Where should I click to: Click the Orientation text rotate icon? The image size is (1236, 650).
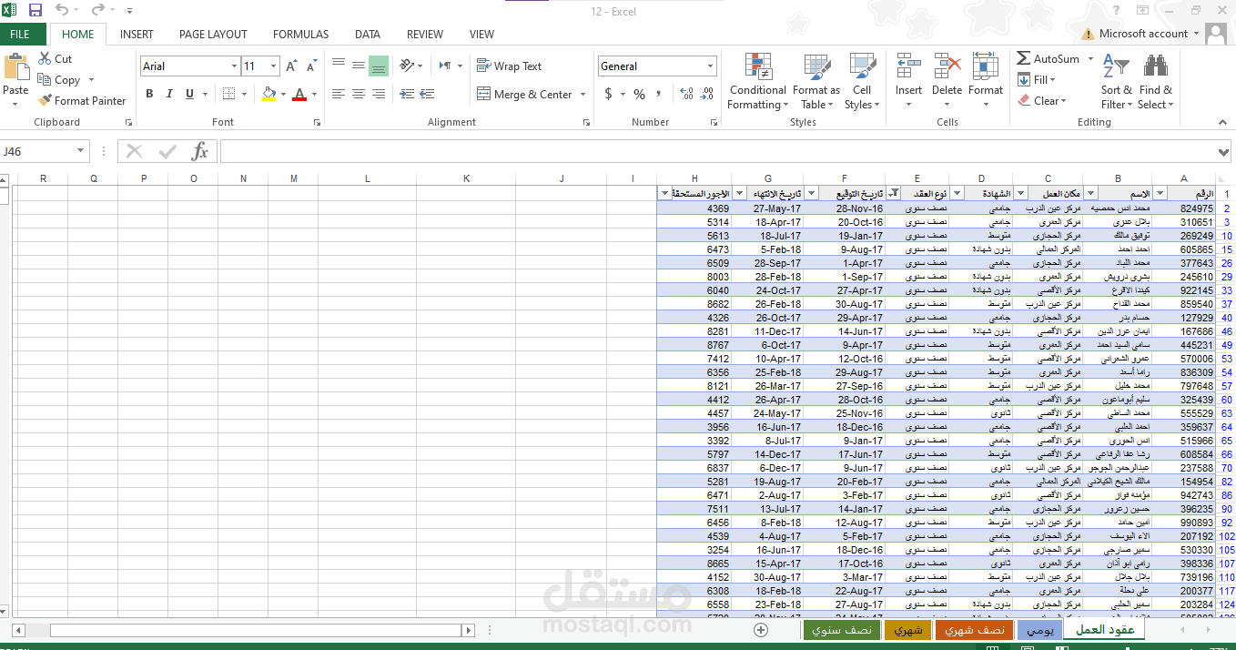coord(406,66)
